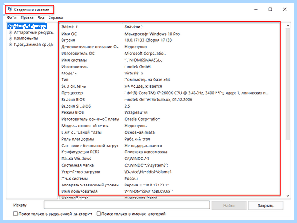Viewport: 297px width, 223px height.
Task: Select the Компьютер на базе x64 value
Action: (147, 80)
